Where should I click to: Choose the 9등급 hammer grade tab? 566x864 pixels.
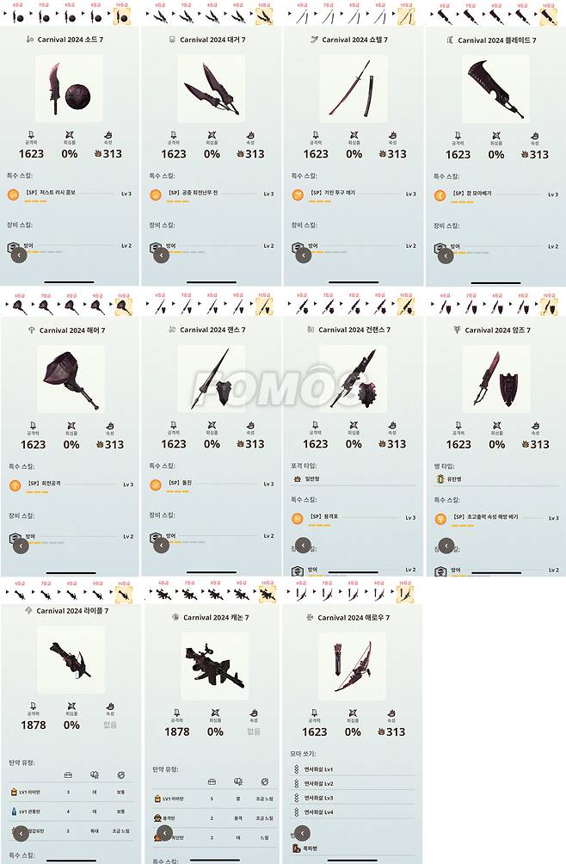[97, 306]
